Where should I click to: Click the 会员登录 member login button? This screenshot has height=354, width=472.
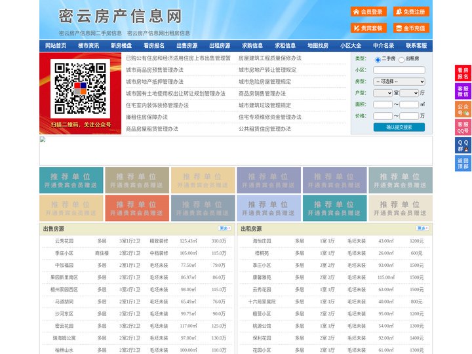click(x=368, y=12)
